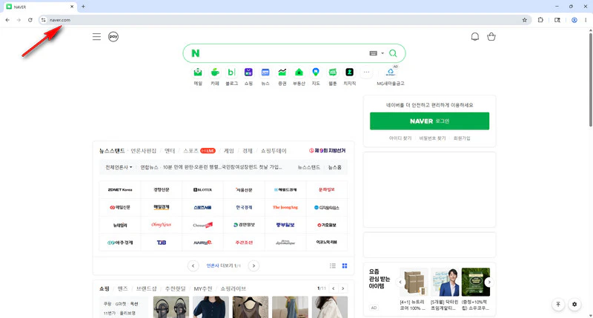Open the hamburger menu on Naver
Screen dimensions: 593x318
pos(96,36)
